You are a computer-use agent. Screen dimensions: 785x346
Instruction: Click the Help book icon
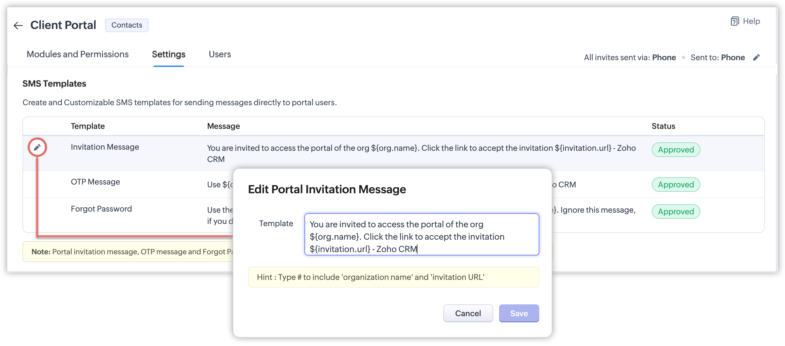click(734, 21)
